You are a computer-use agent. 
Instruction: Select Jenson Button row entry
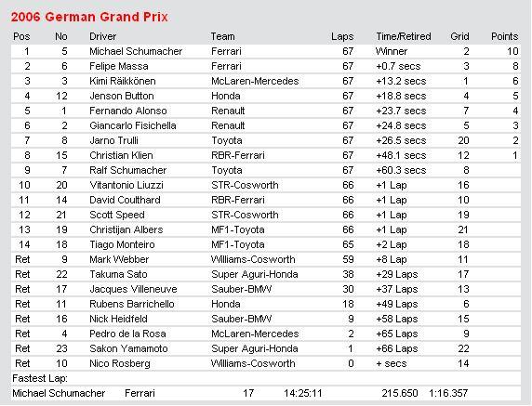click(x=266, y=96)
